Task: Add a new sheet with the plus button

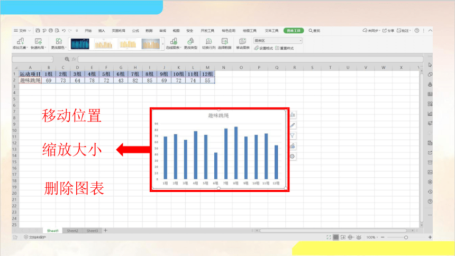Action: pos(106,231)
